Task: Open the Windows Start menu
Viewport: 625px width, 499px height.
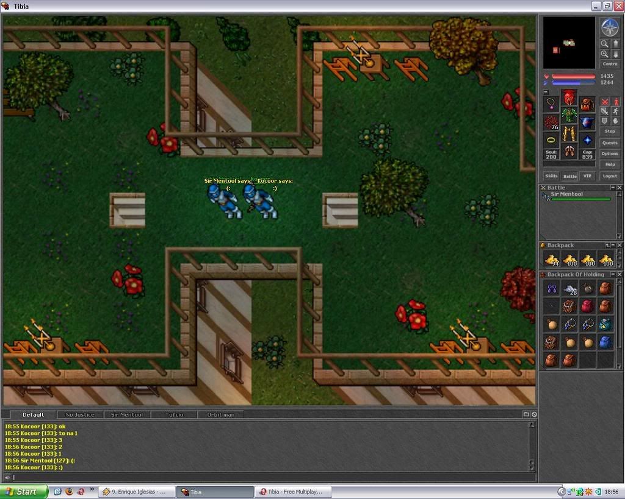Action: tap(24, 492)
